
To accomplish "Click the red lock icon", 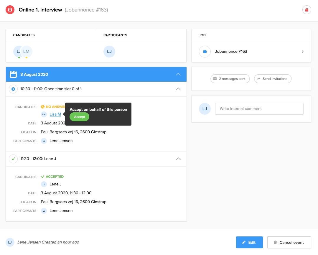I will 307,10.
